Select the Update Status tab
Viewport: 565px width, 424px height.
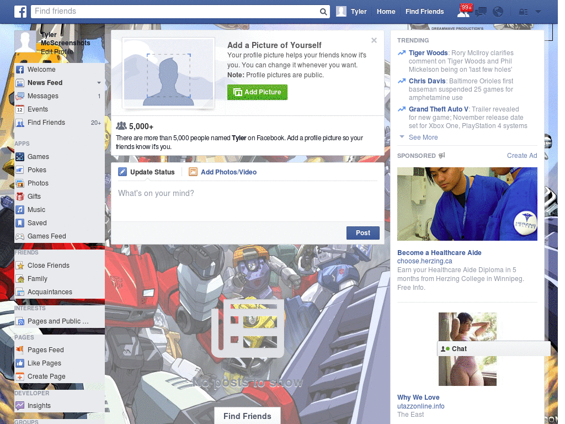(146, 172)
